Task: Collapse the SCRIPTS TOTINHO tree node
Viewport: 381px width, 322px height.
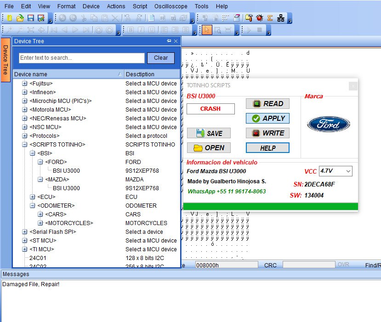Action: 25,145
